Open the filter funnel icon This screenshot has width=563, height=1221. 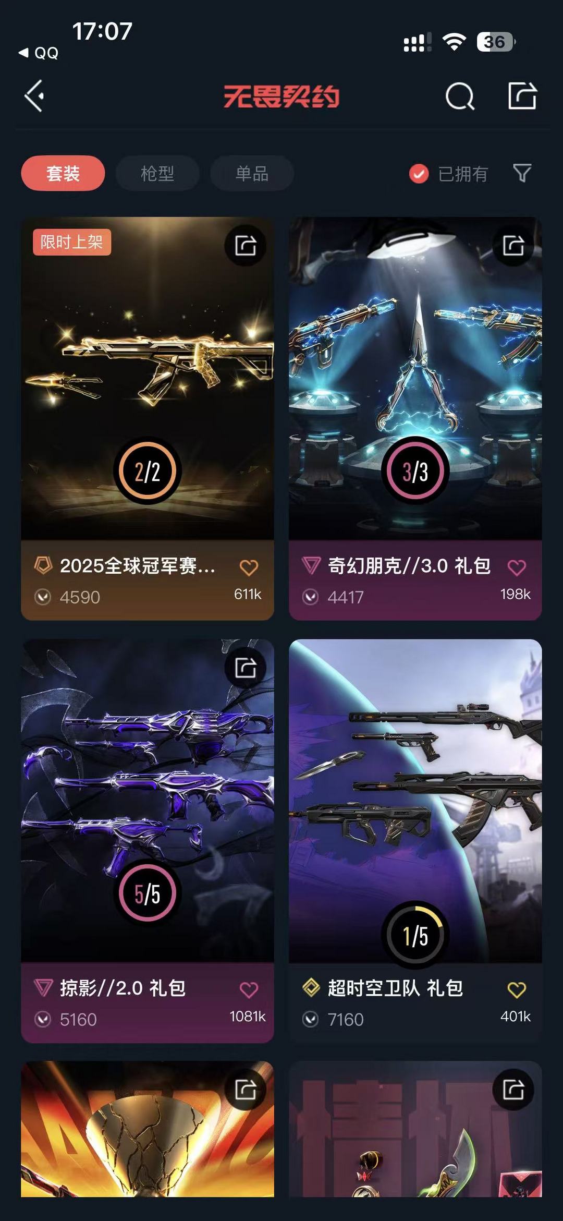tap(522, 173)
